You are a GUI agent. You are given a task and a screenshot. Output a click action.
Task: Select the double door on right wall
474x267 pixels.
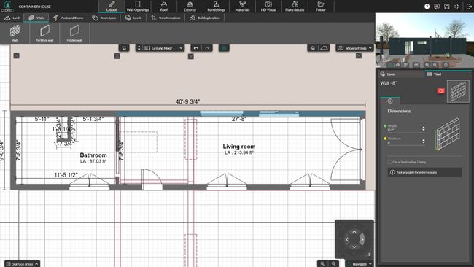(347, 149)
